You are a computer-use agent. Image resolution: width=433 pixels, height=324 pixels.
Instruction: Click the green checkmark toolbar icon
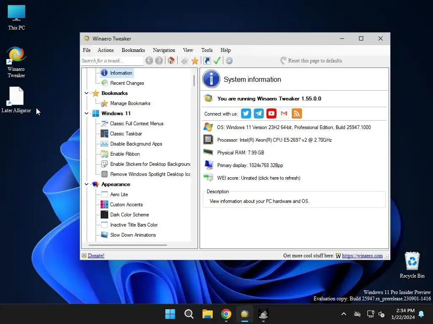coord(217,61)
